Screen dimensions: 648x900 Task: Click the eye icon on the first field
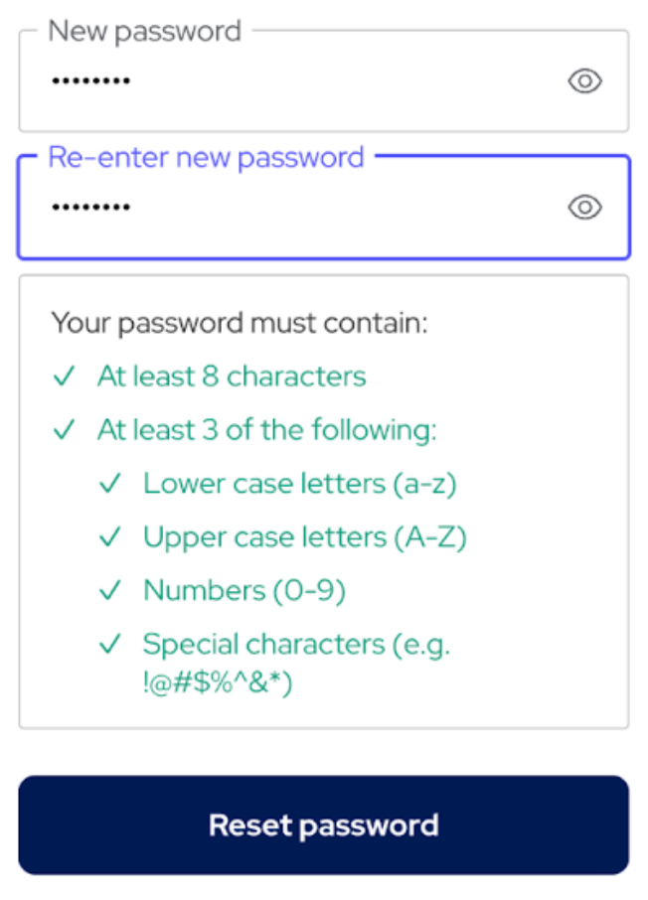click(584, 81)
